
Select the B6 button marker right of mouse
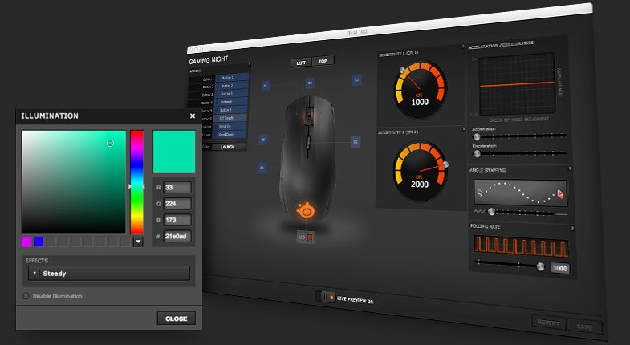[356, 142]
